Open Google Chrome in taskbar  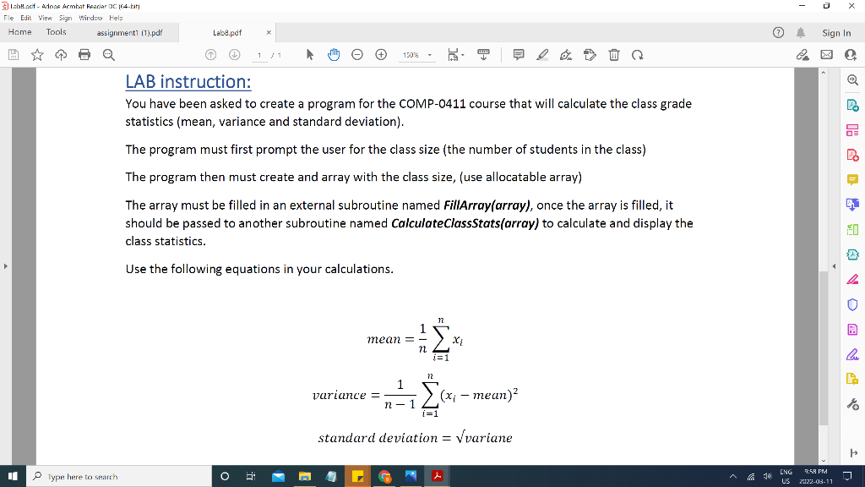pyautogui.click(x=384, y=476)
